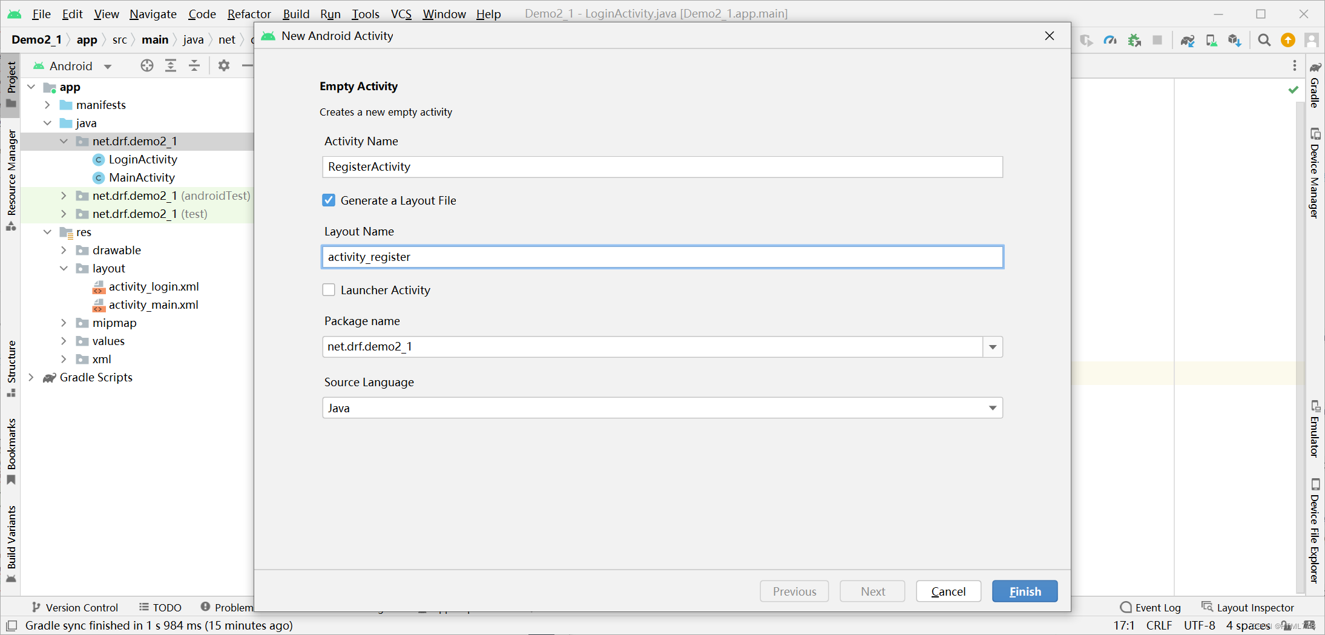This screenshot has width=1325, height=635.
Task: Click the main breadcrumb
Action: [x=155, y=39]
